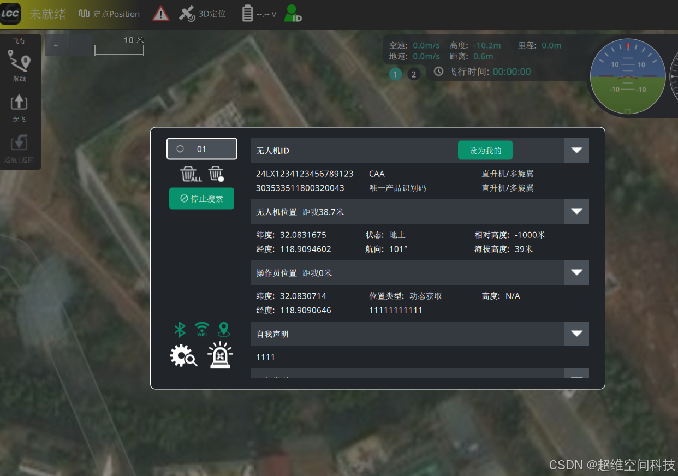Open the green remote ID person icon
Viewport: 678px width, 476px height.
293,14
